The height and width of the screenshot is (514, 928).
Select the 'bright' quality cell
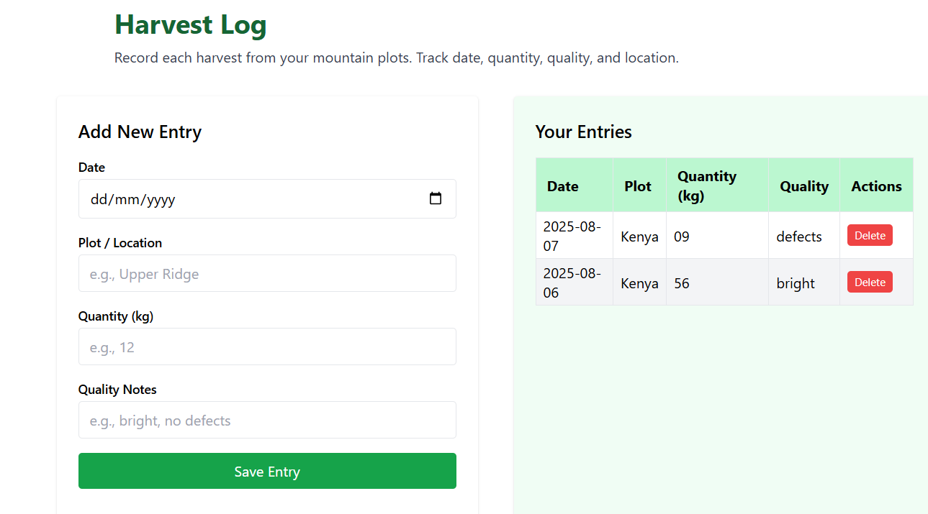click(x=804, y=282)
